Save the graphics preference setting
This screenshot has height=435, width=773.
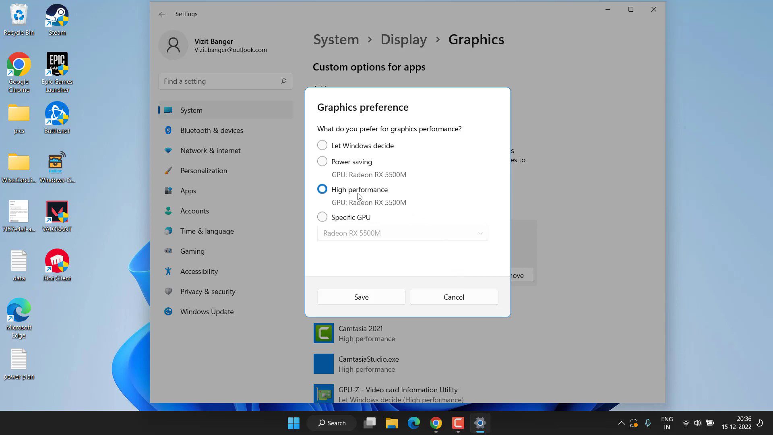click(x=361, y=297)
